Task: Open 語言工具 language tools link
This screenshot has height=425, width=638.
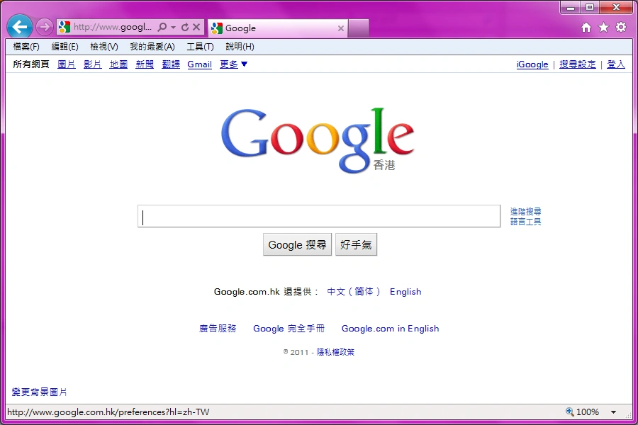Action: coord(526,222)
